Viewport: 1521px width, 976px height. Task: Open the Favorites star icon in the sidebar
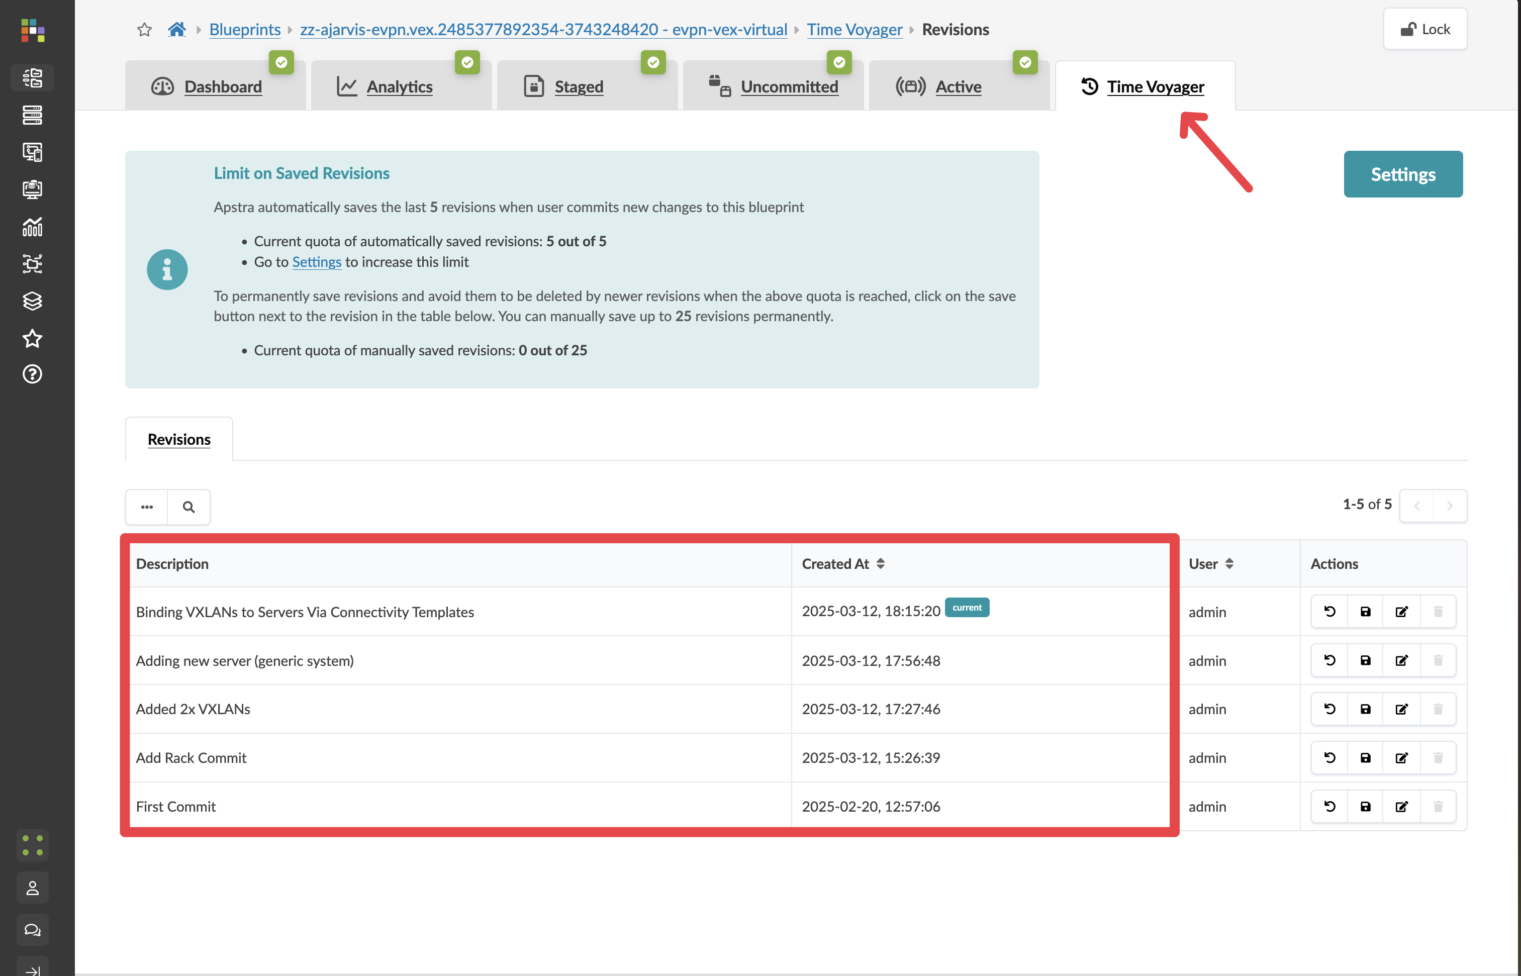coord(32,338)
